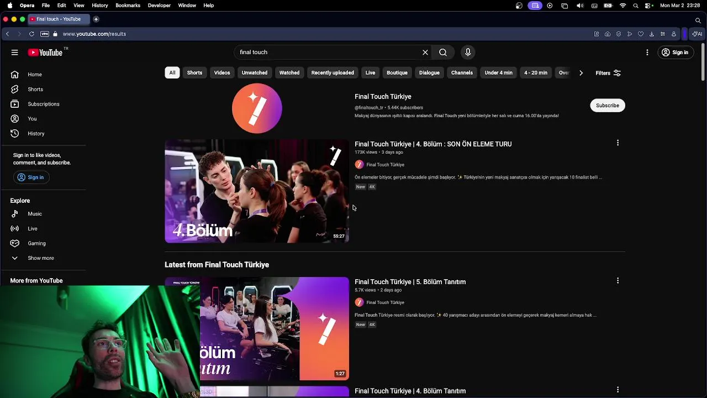The image size is (707, 398).
Task: Open options for SON ÖN ELEME TURU video
Action: (618, 143)
